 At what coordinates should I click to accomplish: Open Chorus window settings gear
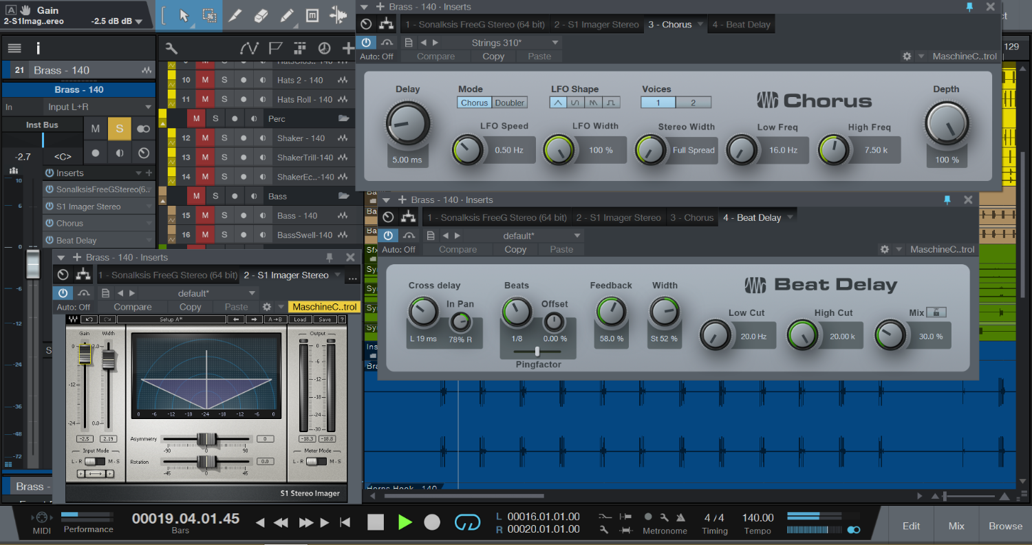(907, 56)
